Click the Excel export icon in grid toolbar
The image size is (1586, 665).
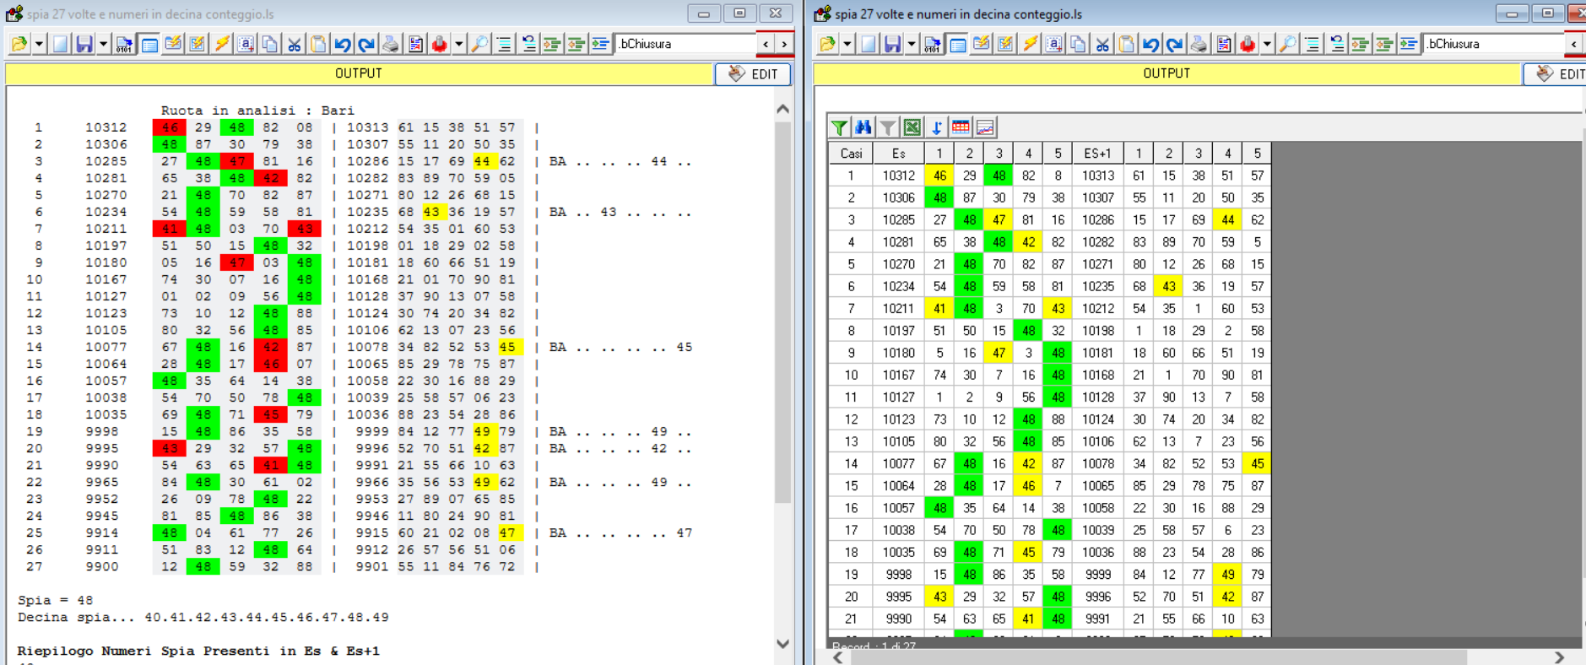912,127
